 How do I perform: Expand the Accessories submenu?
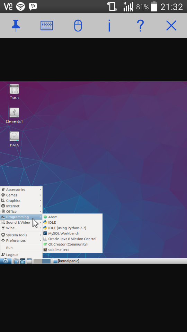21,190
